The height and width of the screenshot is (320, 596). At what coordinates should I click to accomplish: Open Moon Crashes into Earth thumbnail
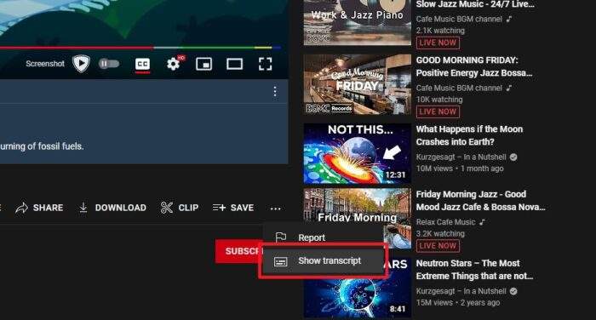(x=358, y=153)
